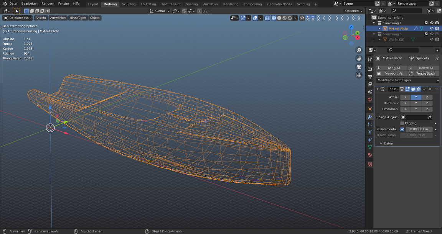Open the Global transform orientation dropdown
442x234 pixels.
tap(160, 11)
